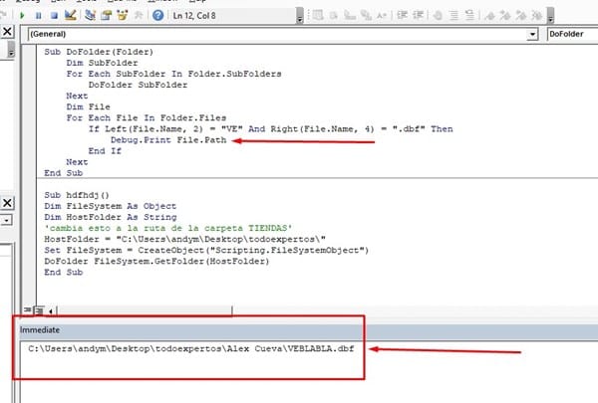Click 'Dim FileSystem As Object' line
Viewport: 598px width, 403px height.
point(111,206)
